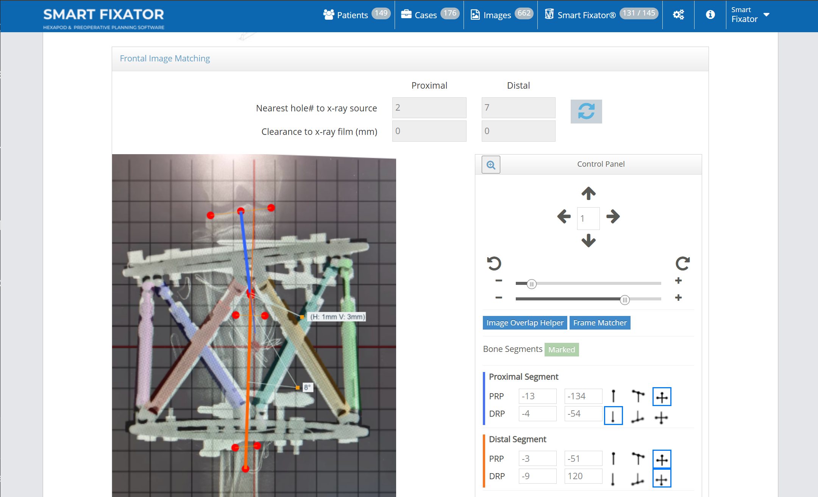Viewport: 818px width, 497px height.
Task: Select Distal DRP crosshair point tool
Action: coord(662,478)
